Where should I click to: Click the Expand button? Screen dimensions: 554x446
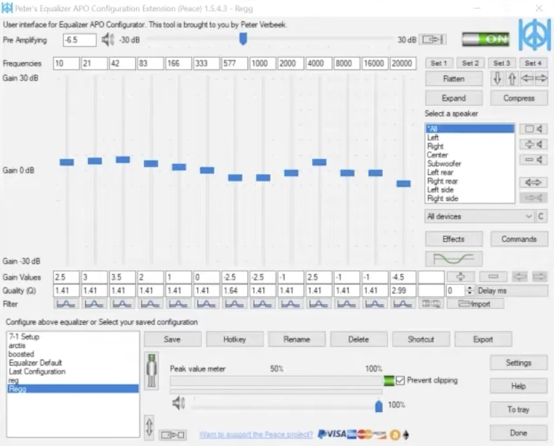click(454, 98)
